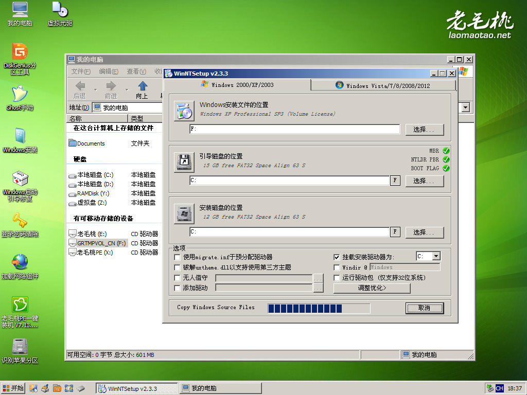Click the language indicator CH in the tray
This screenshot has height=395, width=527.
(x=499, y=388)
